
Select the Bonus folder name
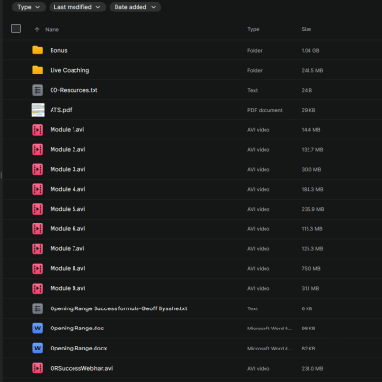pos(58,50)
